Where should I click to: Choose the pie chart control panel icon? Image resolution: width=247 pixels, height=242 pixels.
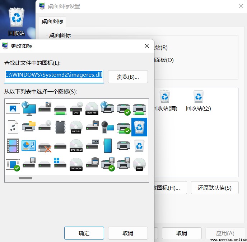point(29,146)
